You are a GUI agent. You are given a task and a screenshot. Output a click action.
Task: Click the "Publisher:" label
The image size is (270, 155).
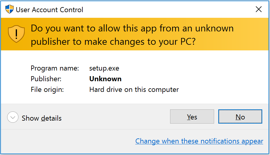(x=46, y=79)
